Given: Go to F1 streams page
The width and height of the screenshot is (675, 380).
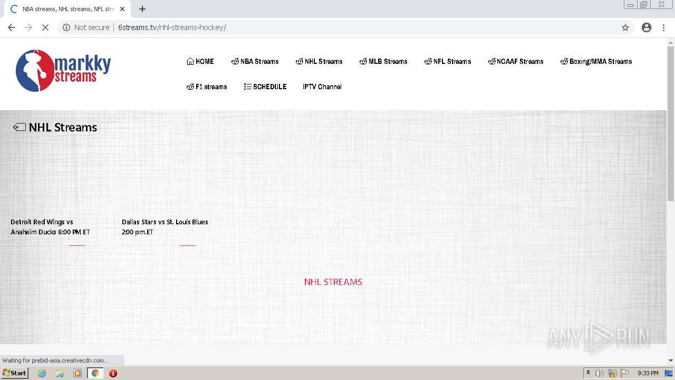Looking at the screenshot, I should click(207, 87).
